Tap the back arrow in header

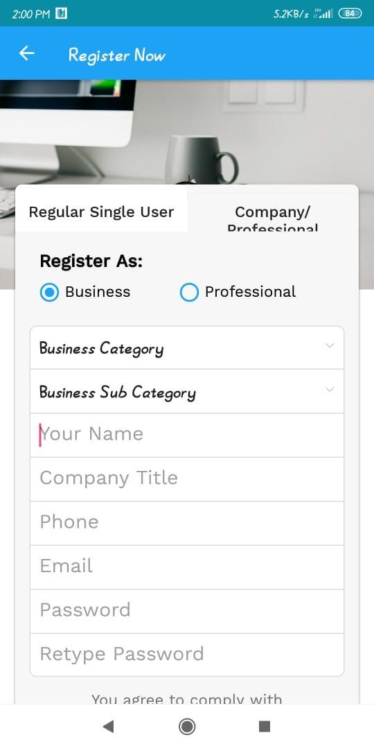point(27,53)
